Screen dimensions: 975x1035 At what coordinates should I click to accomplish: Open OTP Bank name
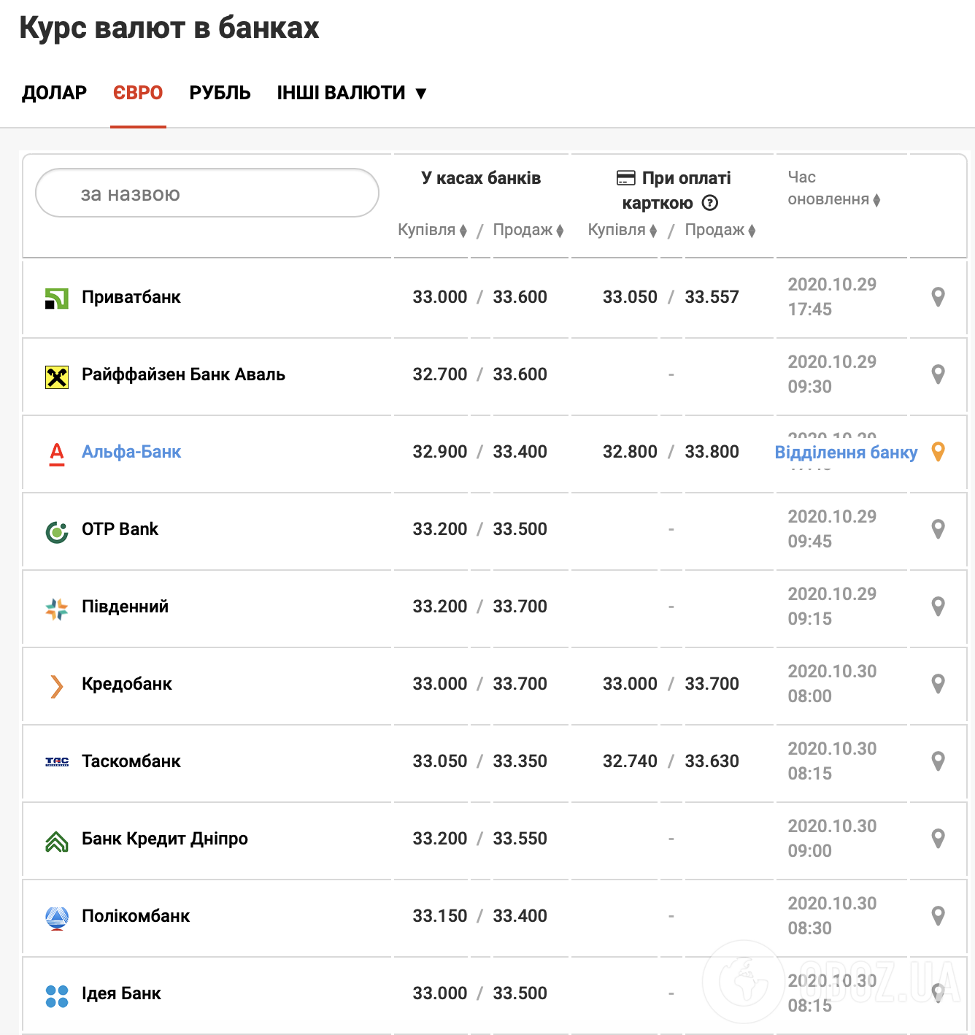click(120, 529)
